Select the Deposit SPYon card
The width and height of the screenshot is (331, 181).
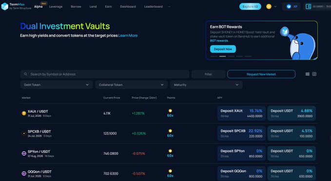(x=241, y=153)
